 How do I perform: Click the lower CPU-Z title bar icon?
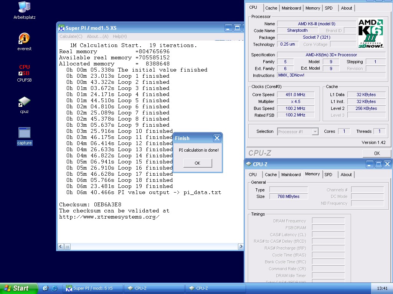[x=249, y=164]
